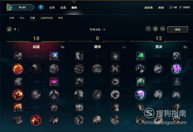The height and width of the screenshot is (132, 193).
Task: Open the 召唤师技能 tab
Action: point(47,18)
